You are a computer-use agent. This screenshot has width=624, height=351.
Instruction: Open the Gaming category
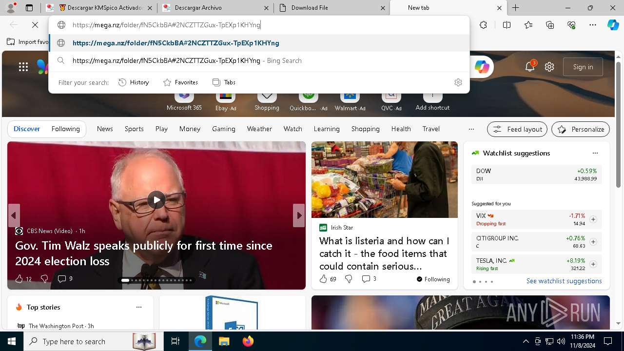point(224,129)
